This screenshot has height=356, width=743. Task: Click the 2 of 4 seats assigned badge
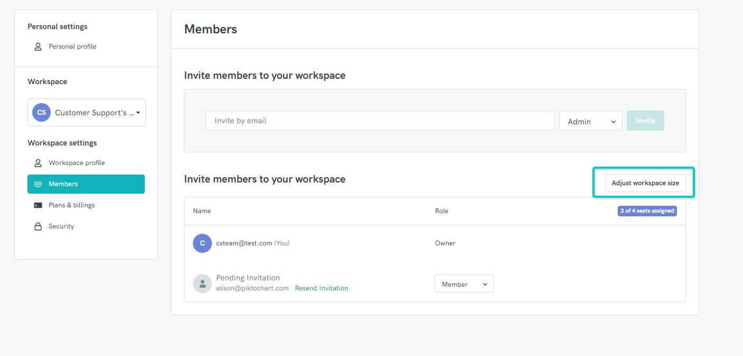pyautogui.click(x=647, y=211)
